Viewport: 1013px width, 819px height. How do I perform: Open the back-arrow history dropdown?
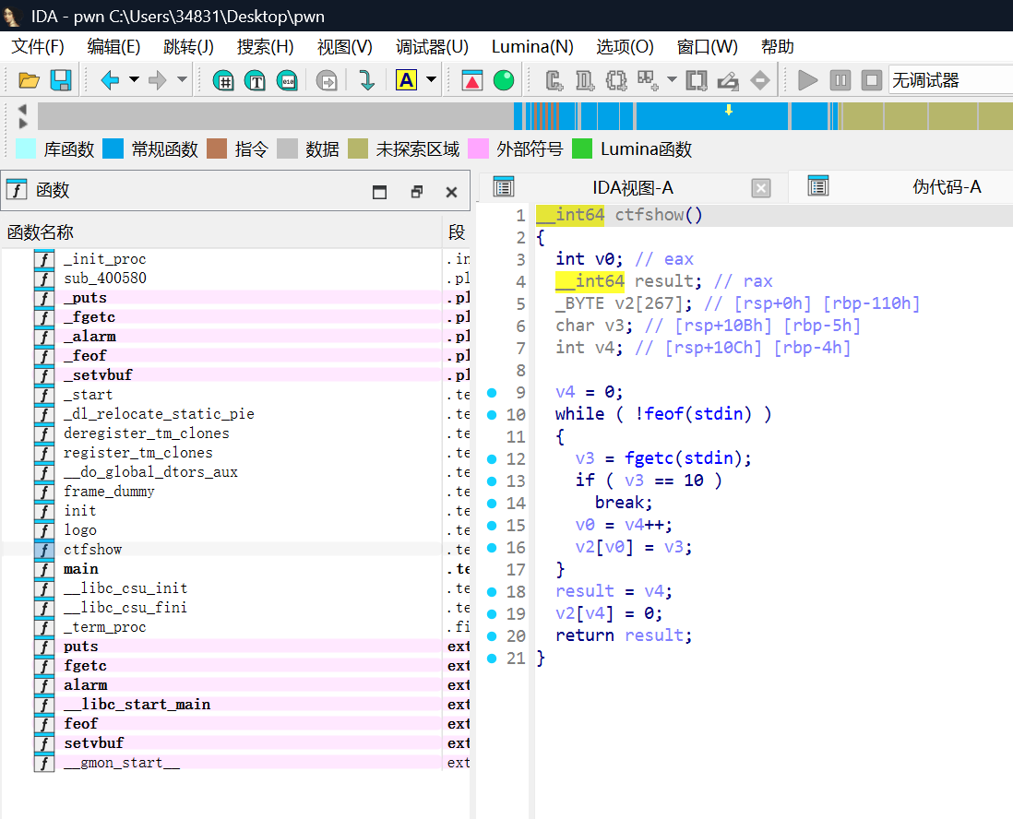134,80
